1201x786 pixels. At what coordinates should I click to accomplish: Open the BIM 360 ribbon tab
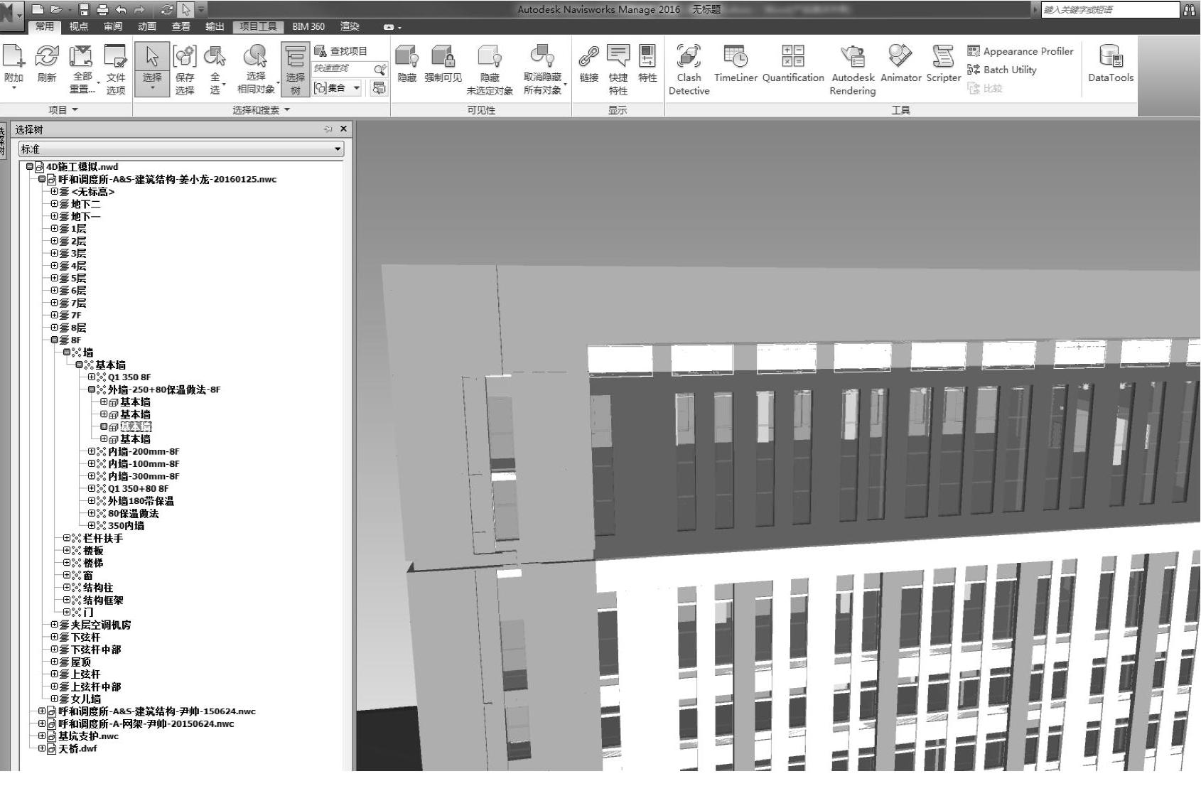point(308,26)
